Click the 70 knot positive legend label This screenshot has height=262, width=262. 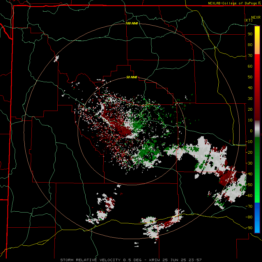pyautogui.click(x=250, y=56)
